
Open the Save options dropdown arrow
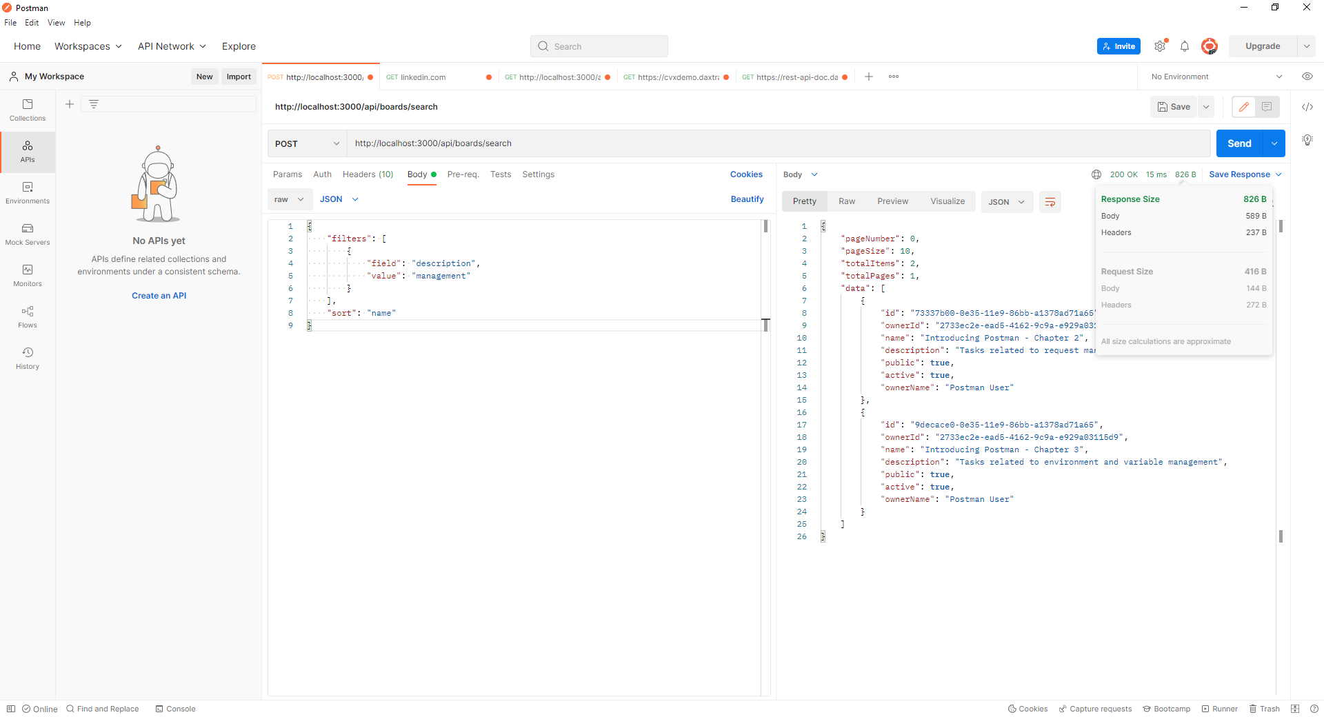[1206, 107]
